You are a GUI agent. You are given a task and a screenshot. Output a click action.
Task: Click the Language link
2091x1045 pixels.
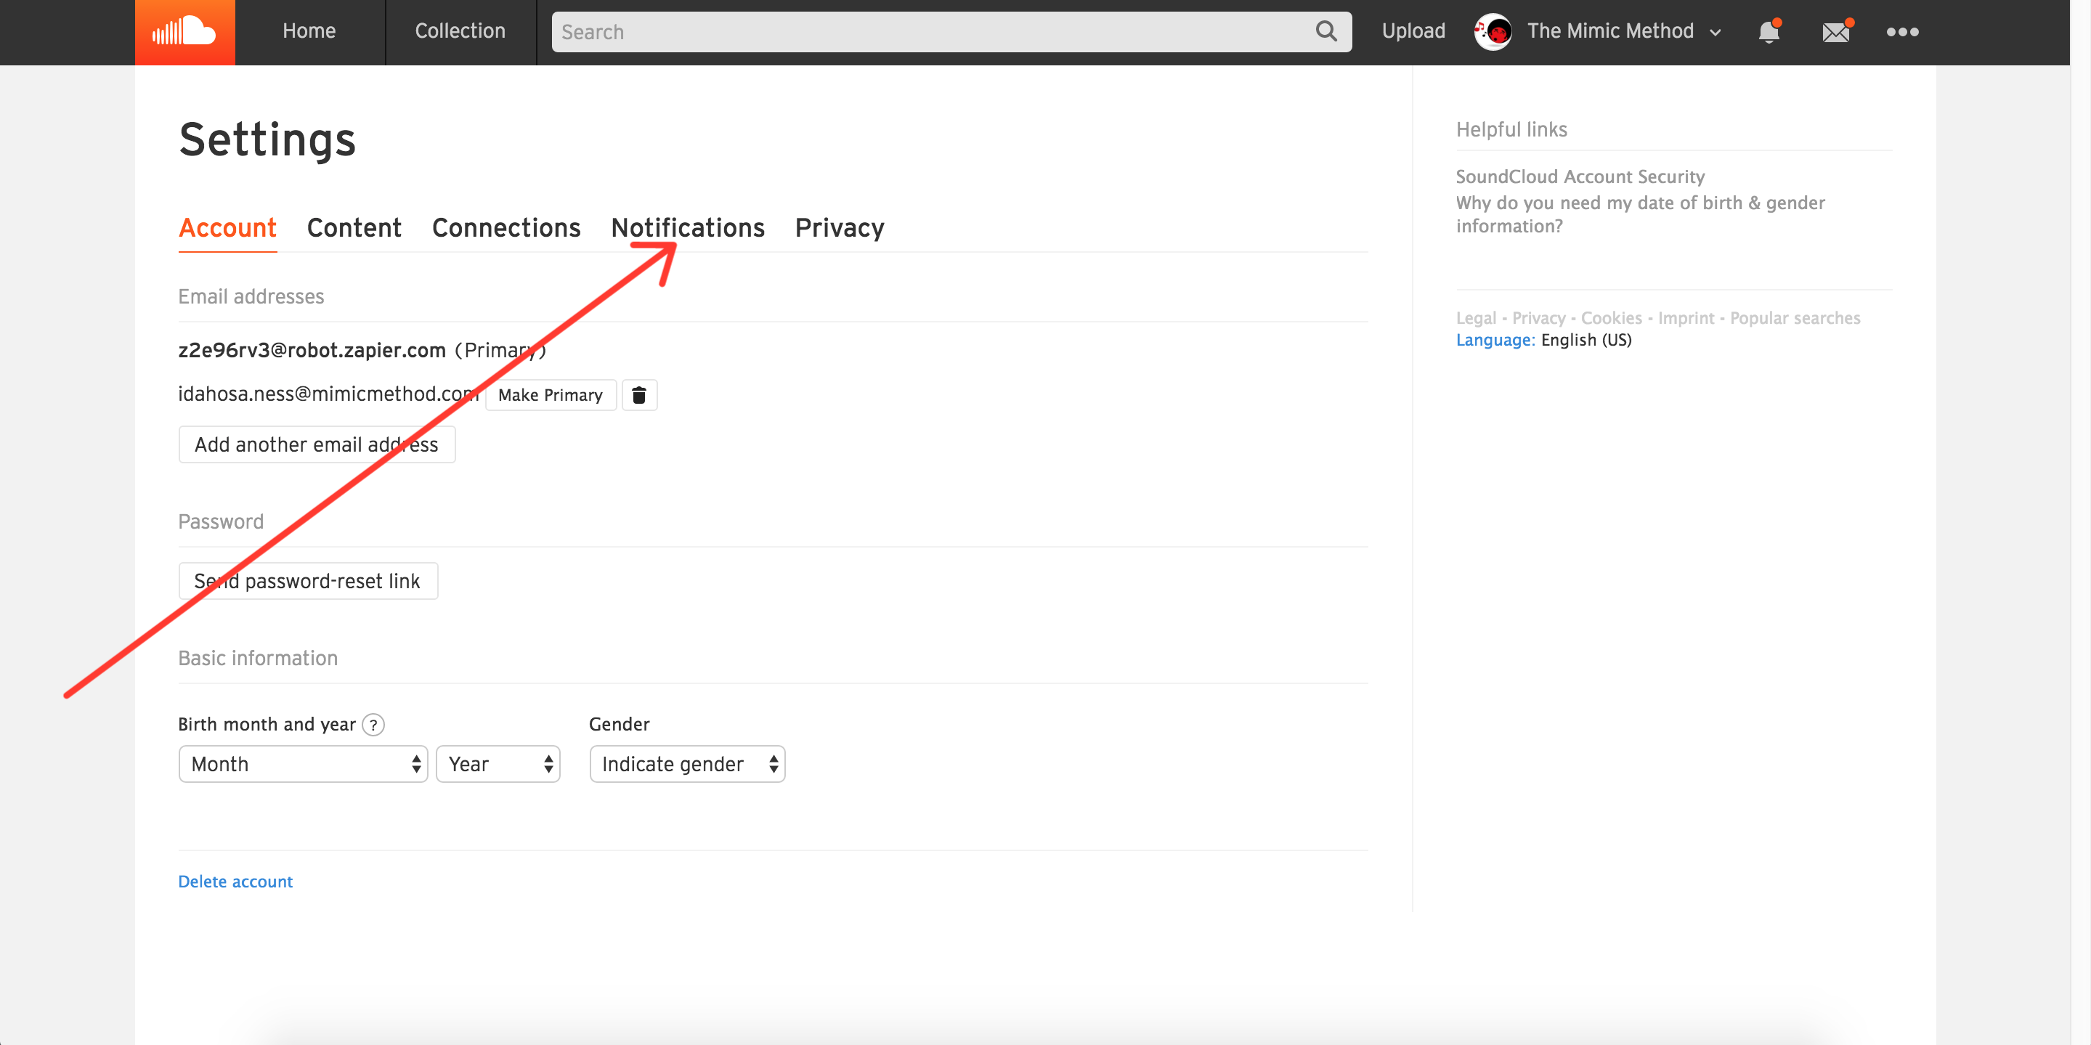pyautogui.click(x=1495, y=340)
